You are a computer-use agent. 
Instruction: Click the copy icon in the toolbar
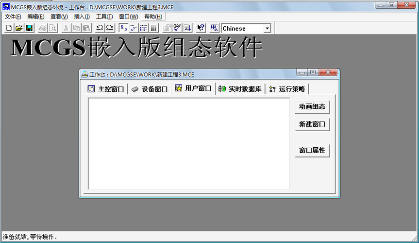76,28
